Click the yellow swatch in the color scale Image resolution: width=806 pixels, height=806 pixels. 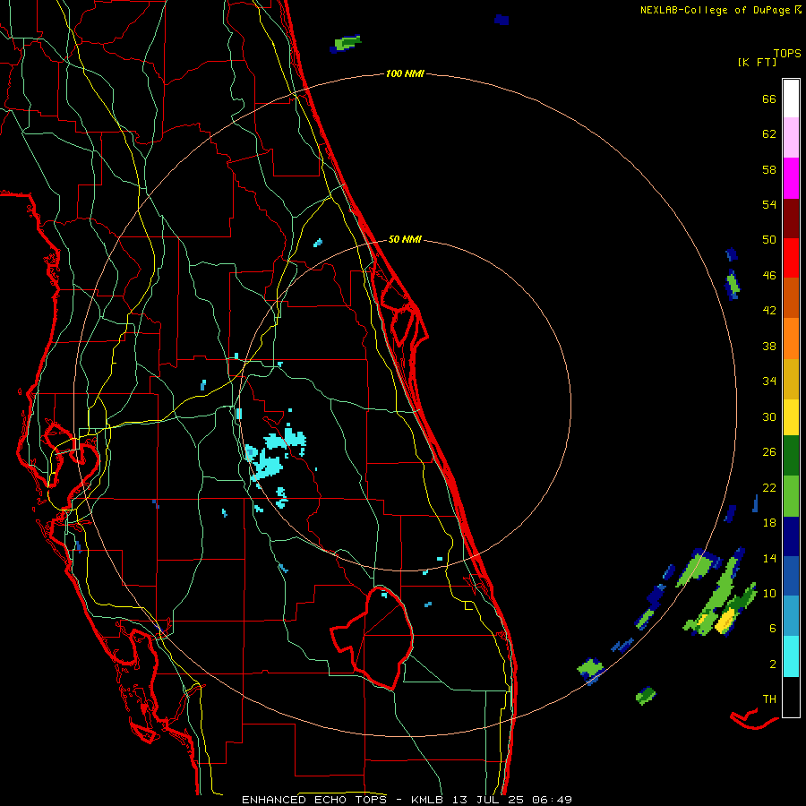point(791,417)
